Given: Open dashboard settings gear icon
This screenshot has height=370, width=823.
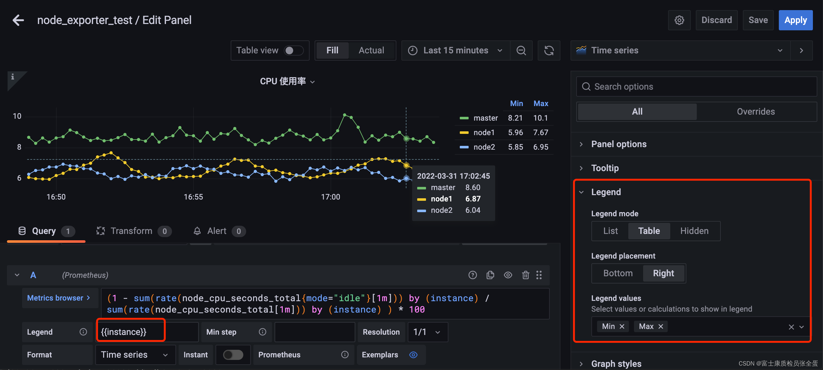Looking at the screenshot, I should pos(679,20).
